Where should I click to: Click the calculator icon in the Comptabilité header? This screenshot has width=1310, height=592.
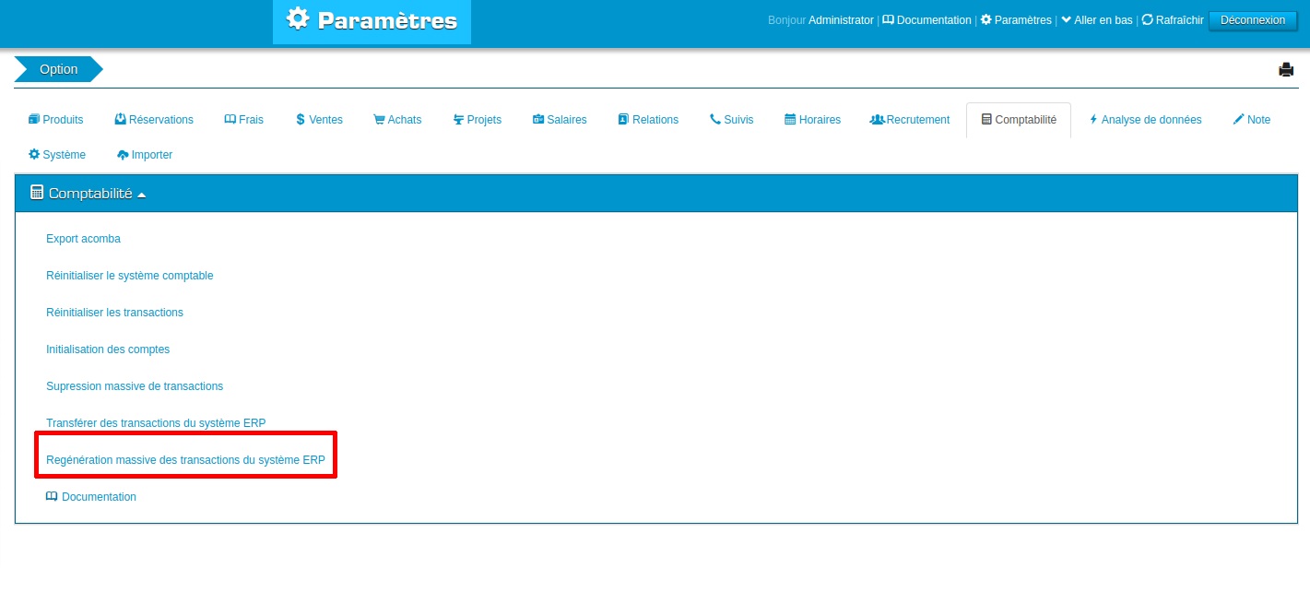[x=37, y=192]
